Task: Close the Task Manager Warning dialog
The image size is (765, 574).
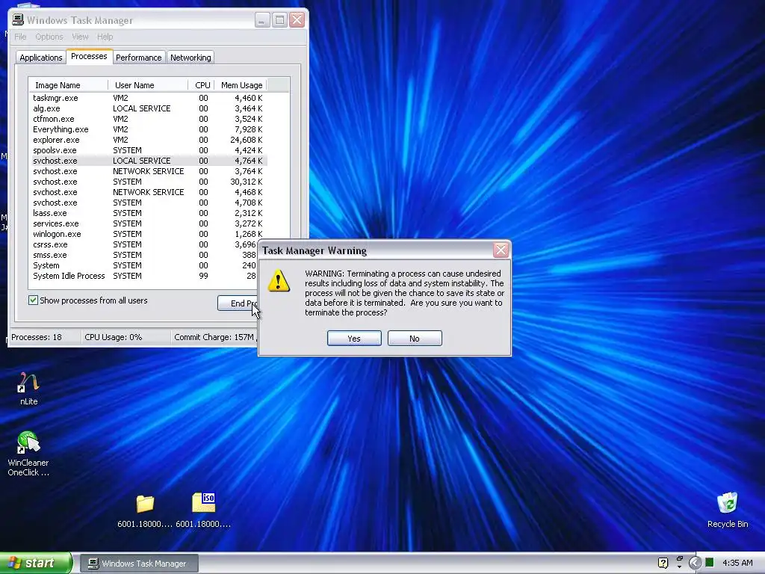Action: pos(501,250)
